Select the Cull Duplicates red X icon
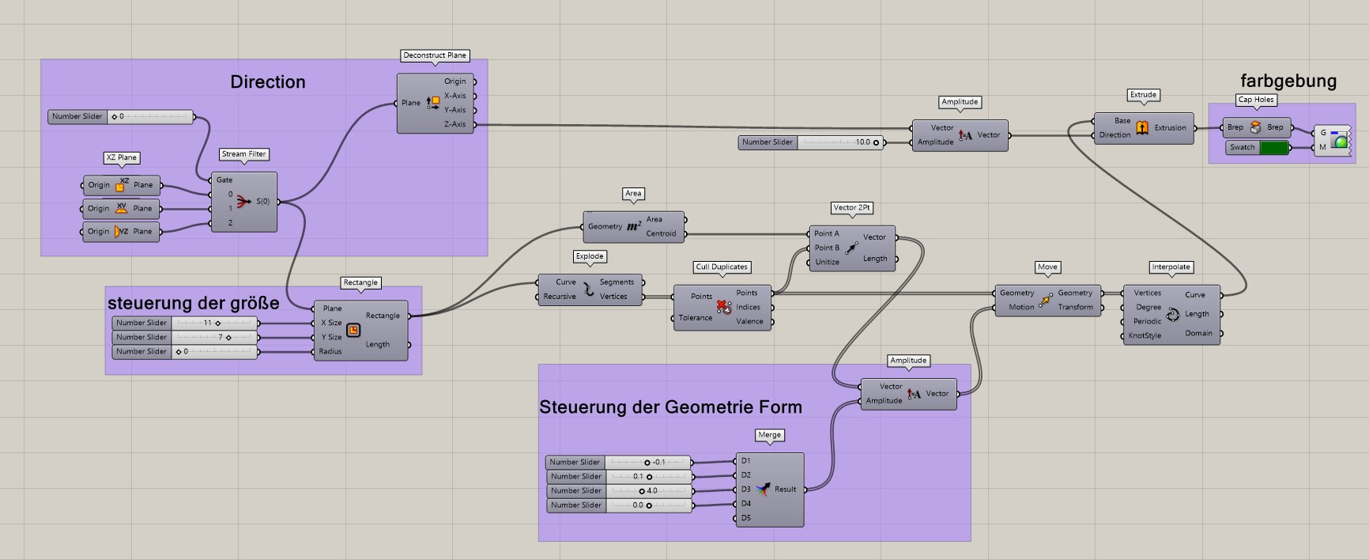Screen dimensions: 1369x560 [723, 306]
